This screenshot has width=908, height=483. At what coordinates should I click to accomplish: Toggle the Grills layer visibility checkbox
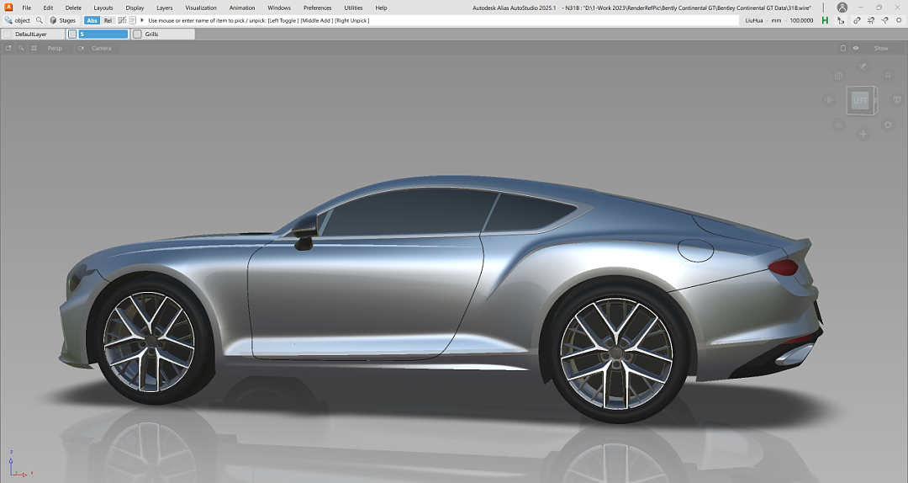pyautogui.click(x=138, y=34)
